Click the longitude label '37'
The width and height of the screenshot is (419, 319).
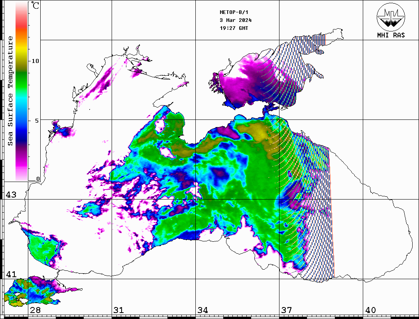(287, 310)
